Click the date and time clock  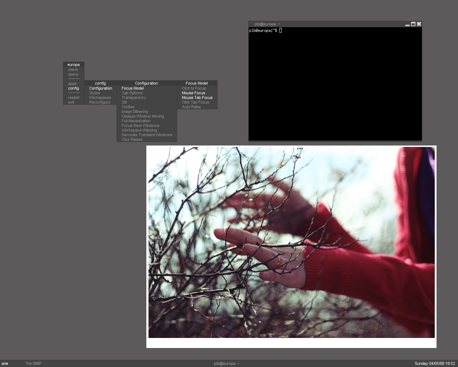435,363
